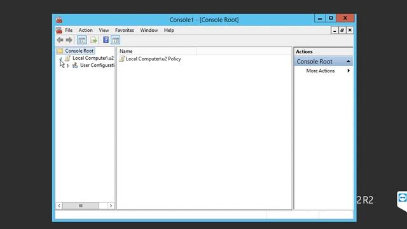This screenshot has width=407, height=229.
Task: Open the Favorites menu
Action: [125, 30]
